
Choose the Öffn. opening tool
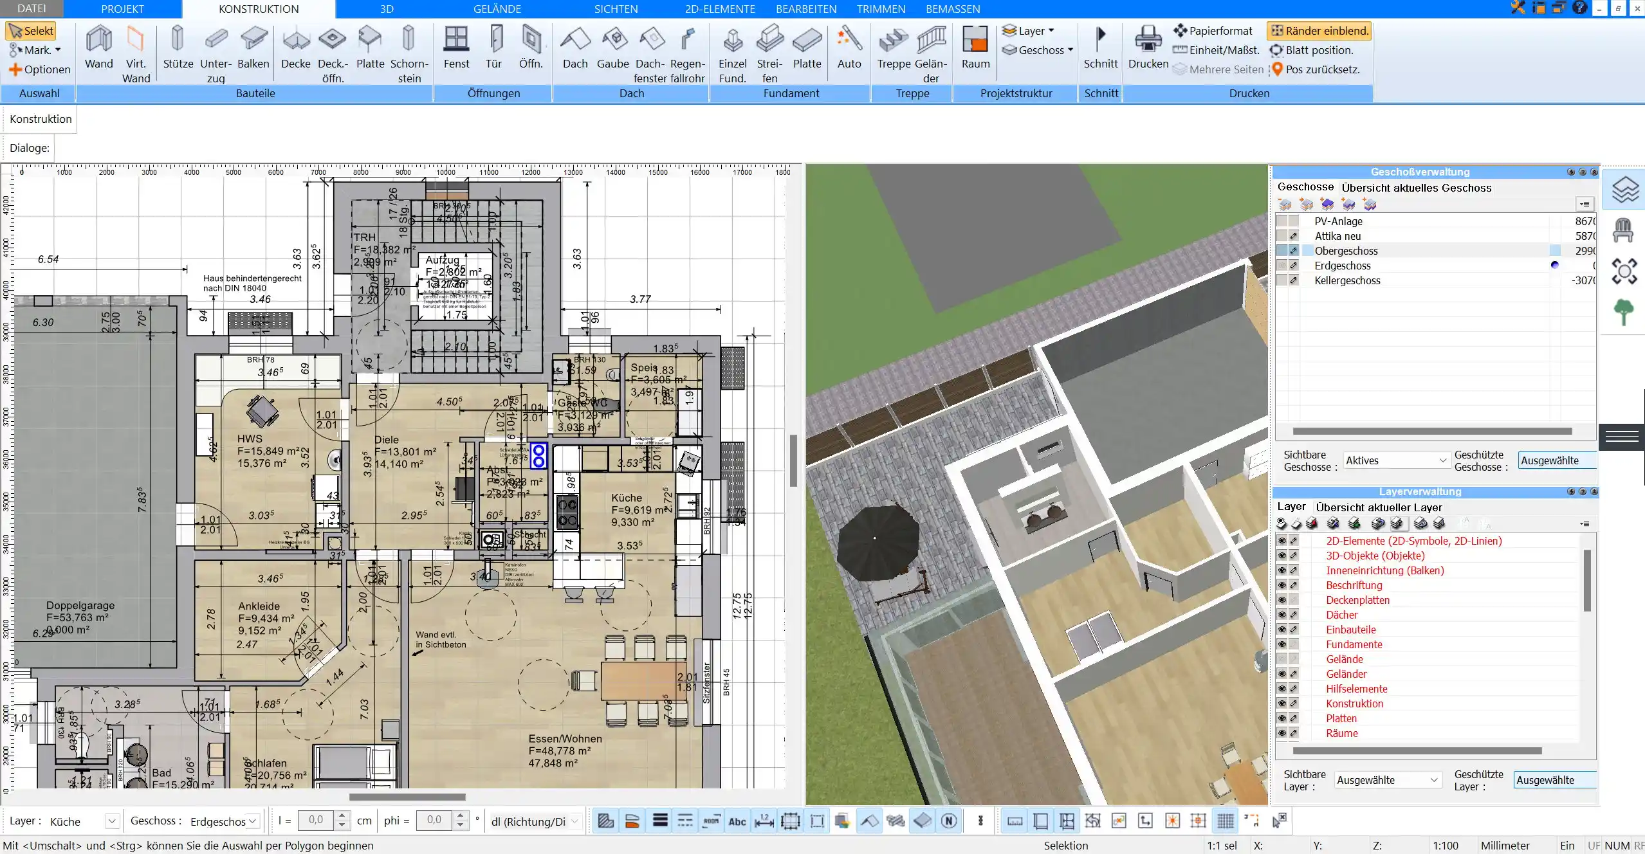point(531,48)
